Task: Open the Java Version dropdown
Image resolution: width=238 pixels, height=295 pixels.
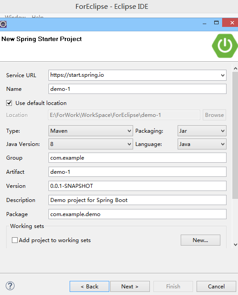Action: [x=91, y=144]
